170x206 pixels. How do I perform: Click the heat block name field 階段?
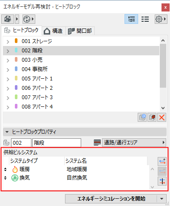pos(57,143)
